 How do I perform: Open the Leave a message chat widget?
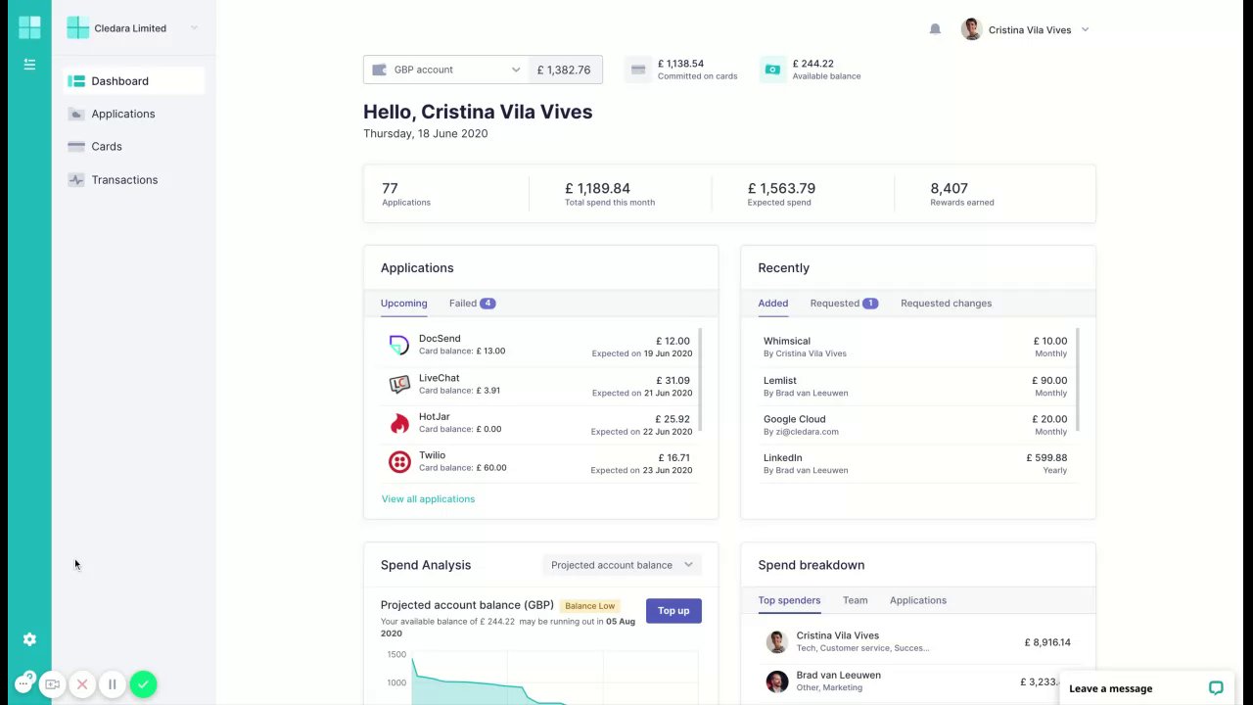coord(1146,688)
